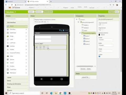Choose the PasswordTextBox palette icon

coord(8,53)
